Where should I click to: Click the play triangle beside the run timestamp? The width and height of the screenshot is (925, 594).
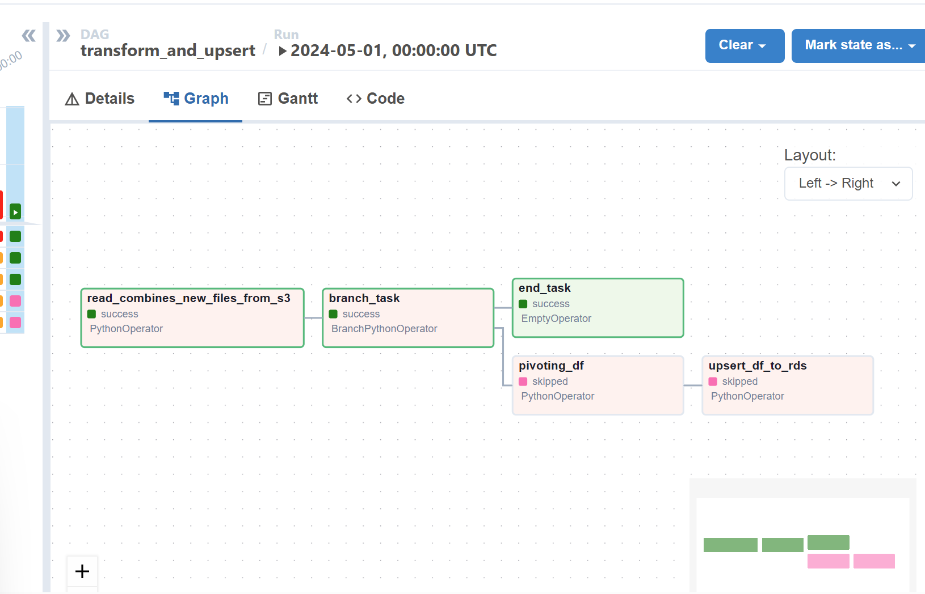click(x=283, y=50)
